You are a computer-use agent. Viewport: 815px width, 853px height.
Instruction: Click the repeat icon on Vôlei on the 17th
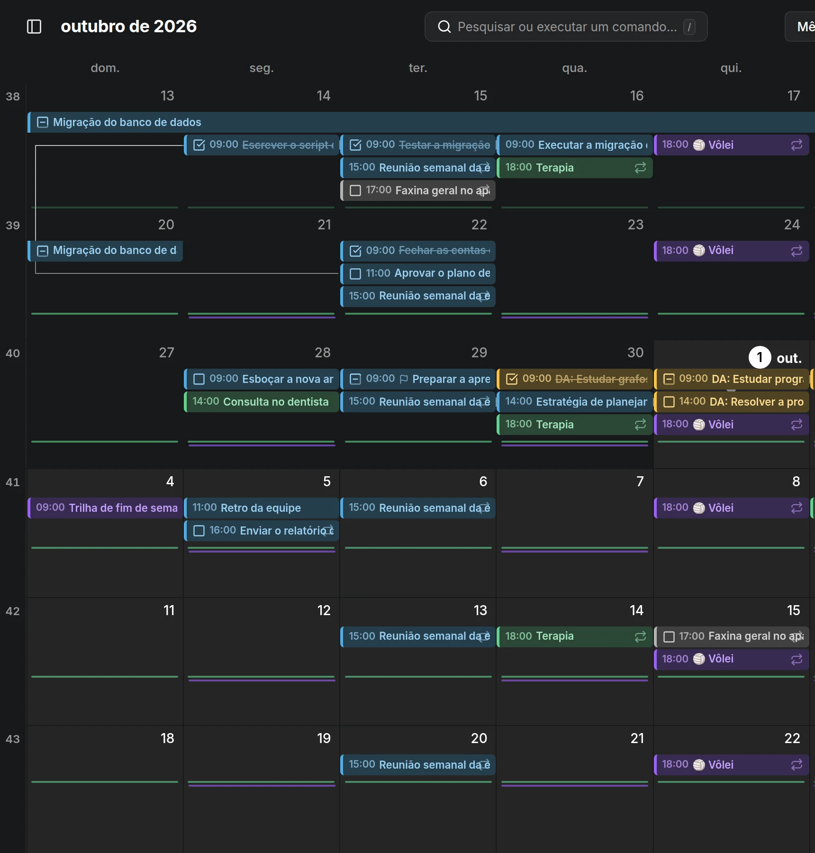pos(797,145)
